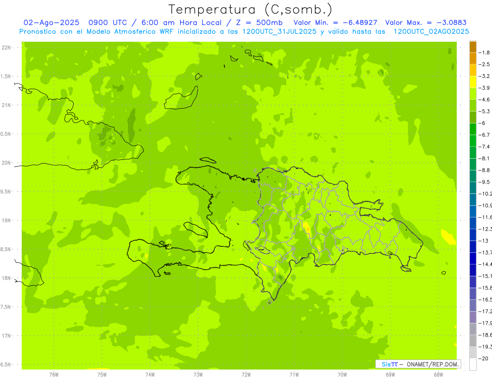Click the "69W" longitude label

[x=390, y=374]
